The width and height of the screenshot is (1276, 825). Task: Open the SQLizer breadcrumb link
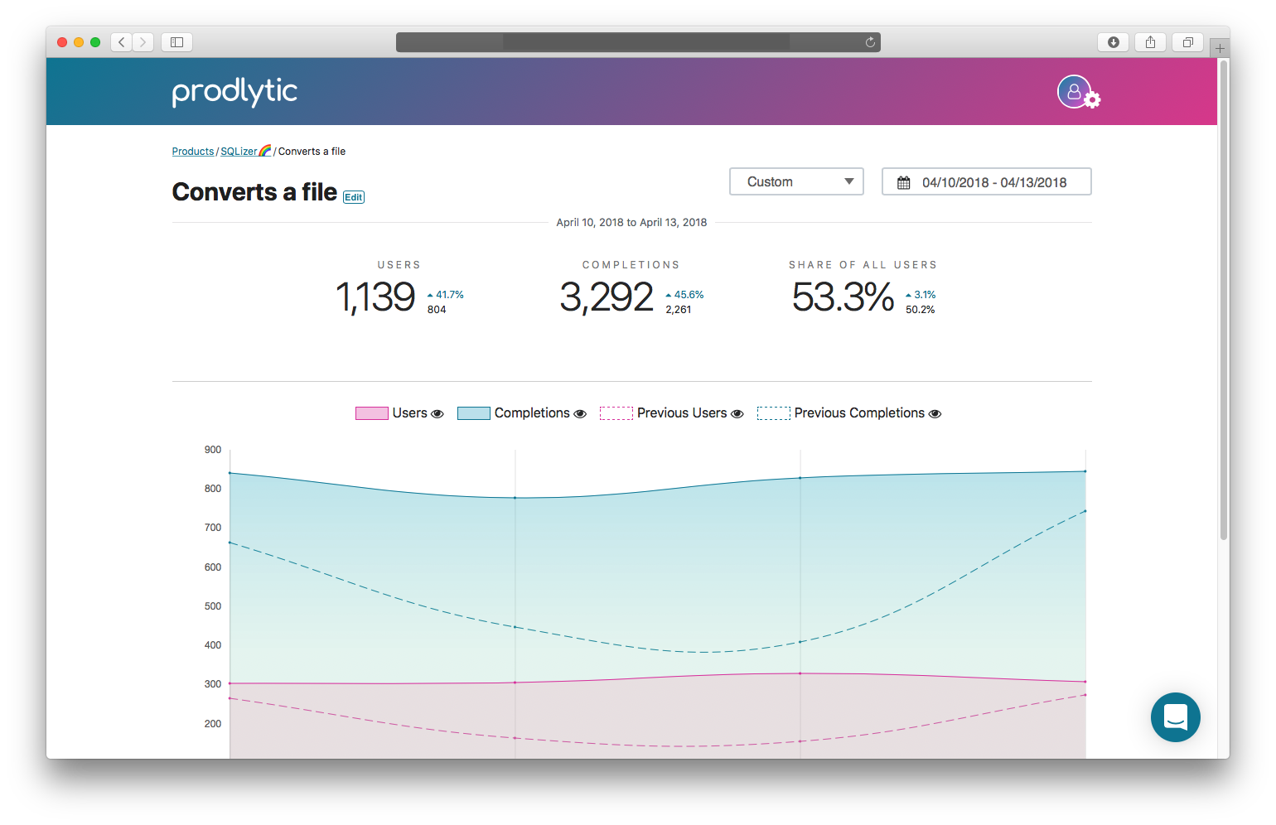tap(245, 152)
